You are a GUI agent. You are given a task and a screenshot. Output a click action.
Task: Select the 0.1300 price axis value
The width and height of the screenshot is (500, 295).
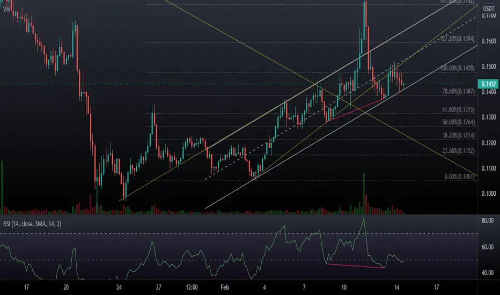click(x=489, y=117)
